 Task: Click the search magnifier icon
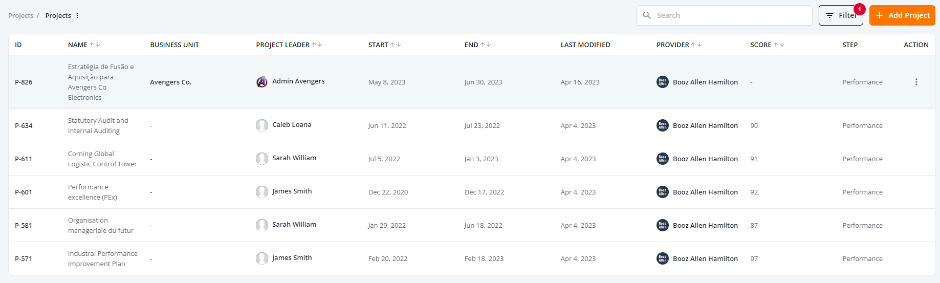[647, 15]
